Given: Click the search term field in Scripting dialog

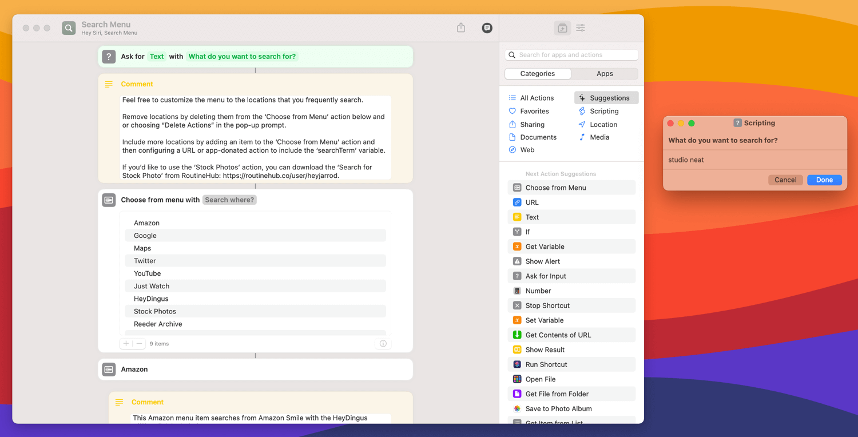Looking at the screenshot, I should tap(754, 160).
